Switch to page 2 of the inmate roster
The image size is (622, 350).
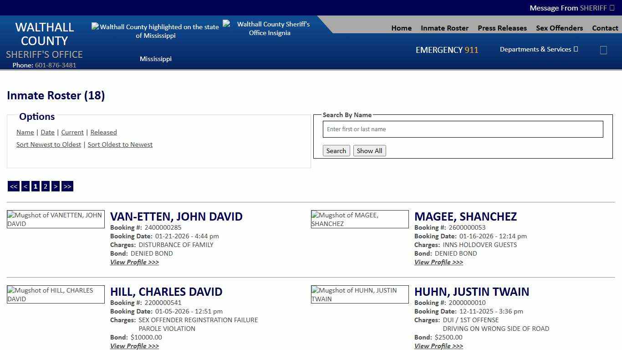tap(45, 186)
